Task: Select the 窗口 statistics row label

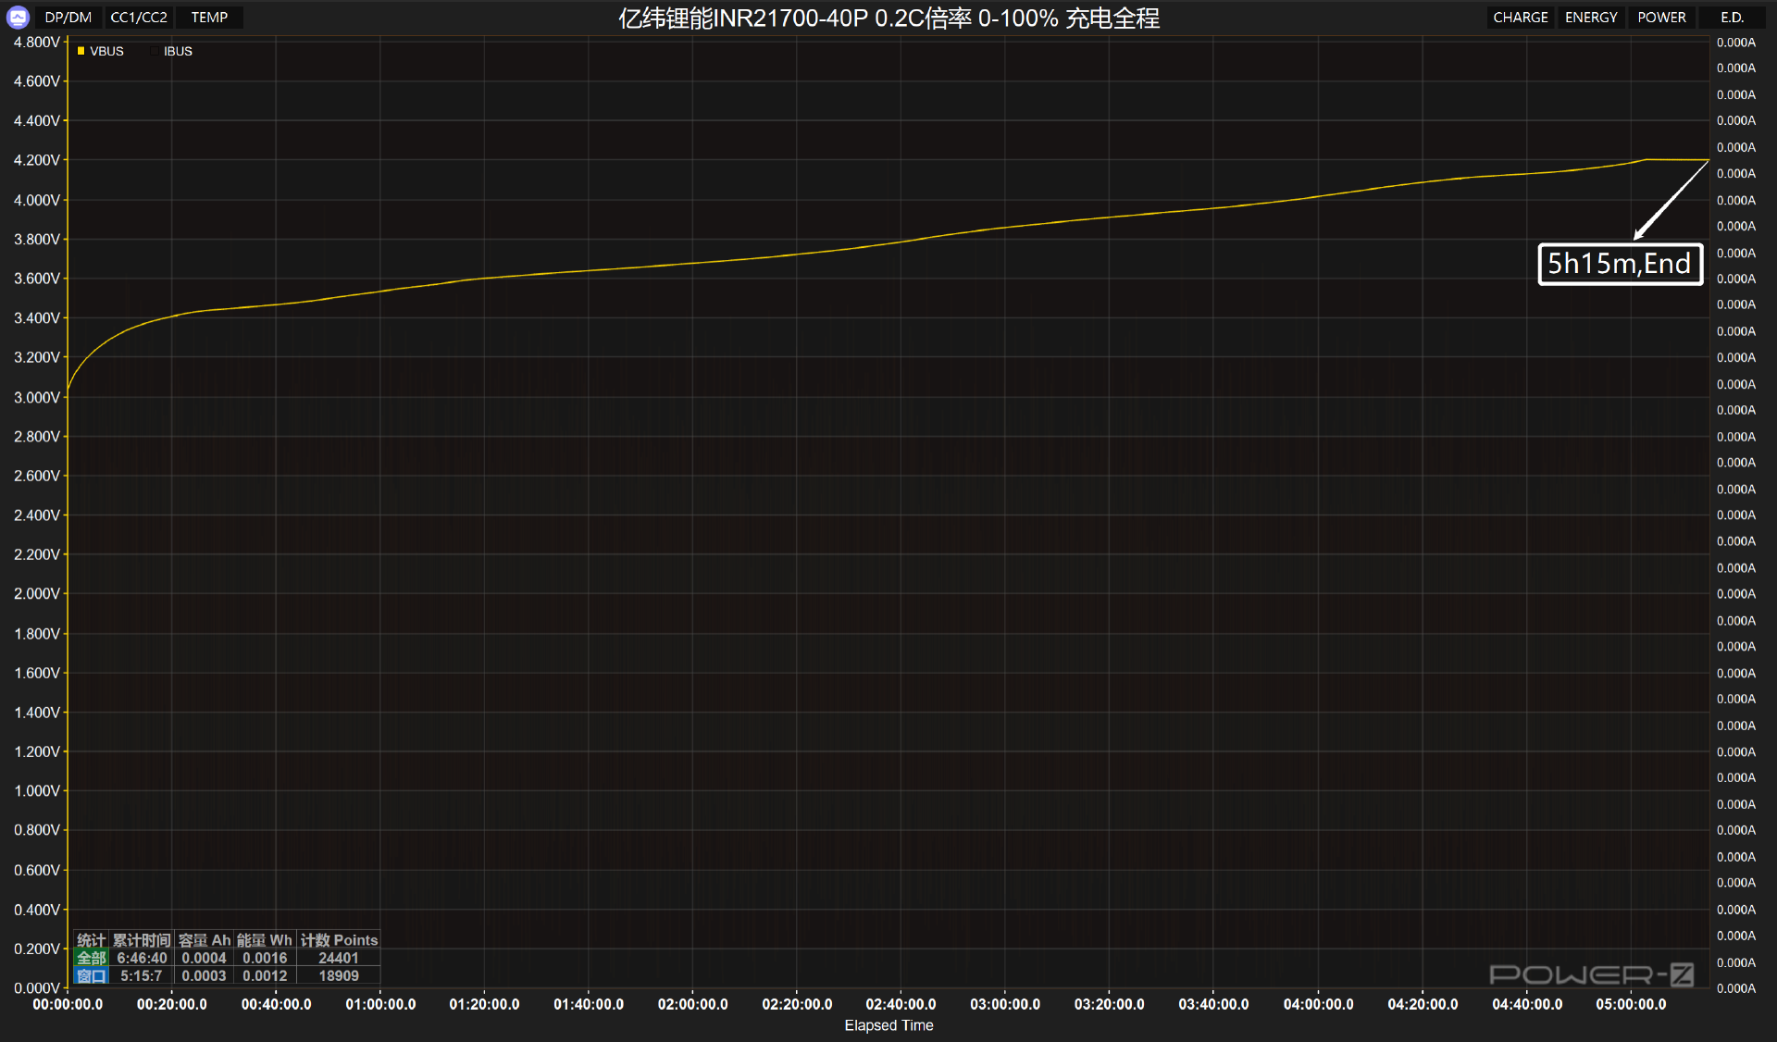Action: tap(92, 975)
